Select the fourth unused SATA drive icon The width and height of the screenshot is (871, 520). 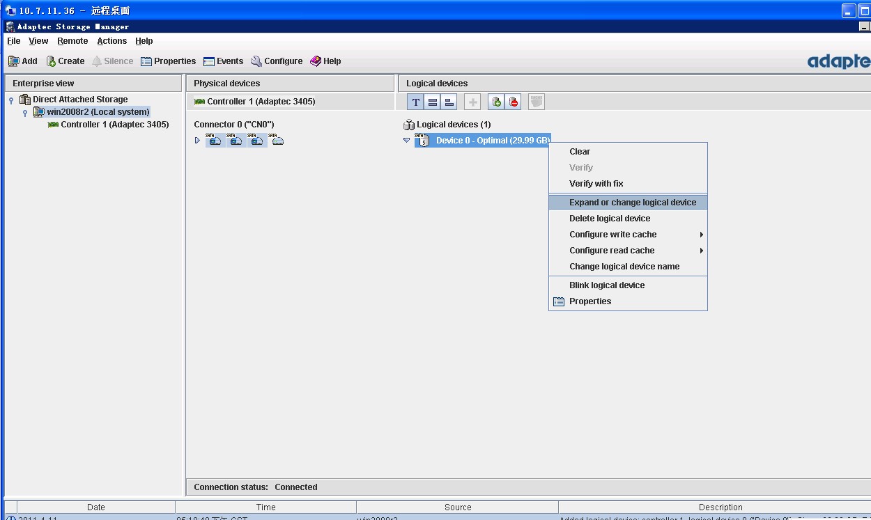click(x=278, y=141)
